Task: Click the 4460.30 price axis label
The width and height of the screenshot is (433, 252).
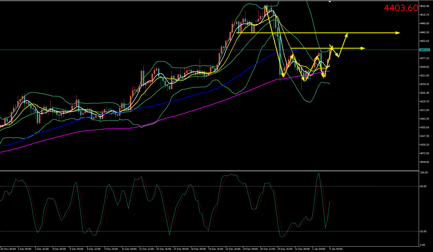Action: 425,32
